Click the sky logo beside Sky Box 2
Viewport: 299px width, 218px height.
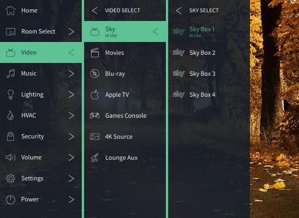coord(179,52)
